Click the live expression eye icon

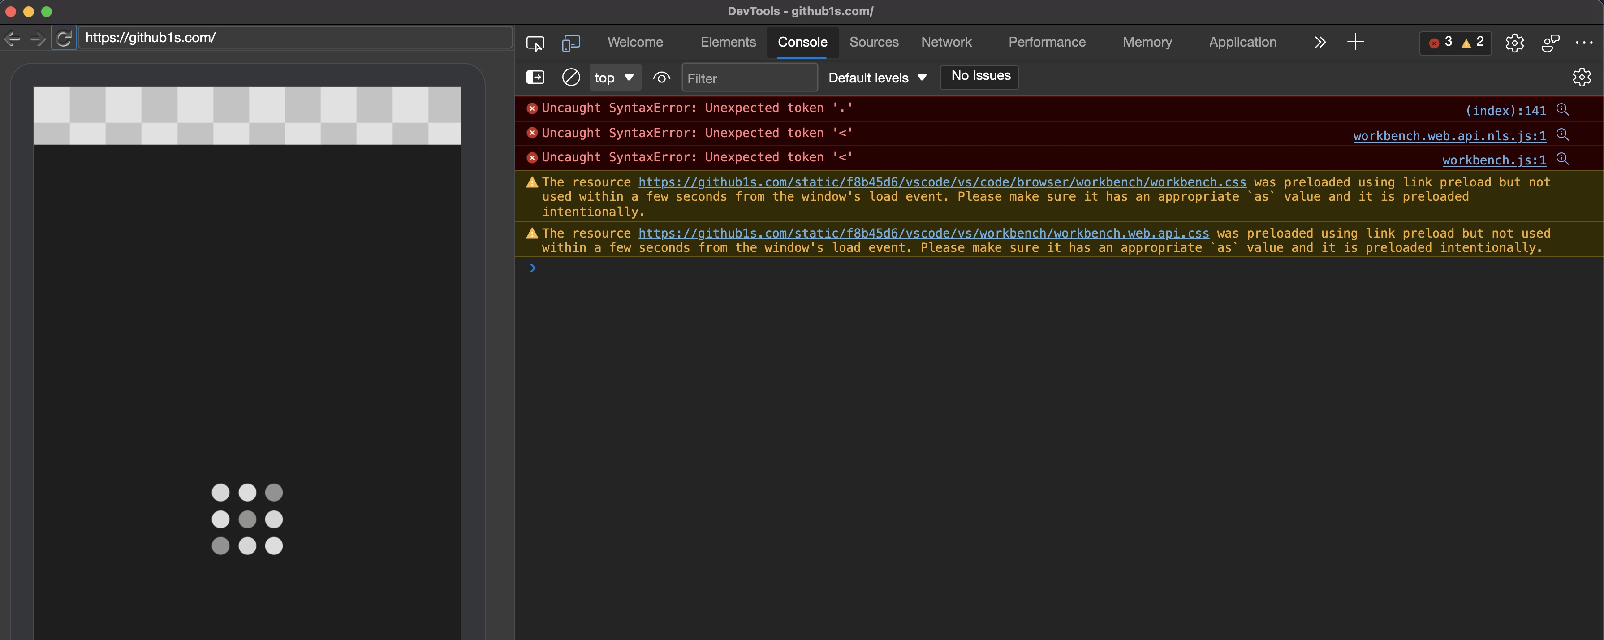661,77
